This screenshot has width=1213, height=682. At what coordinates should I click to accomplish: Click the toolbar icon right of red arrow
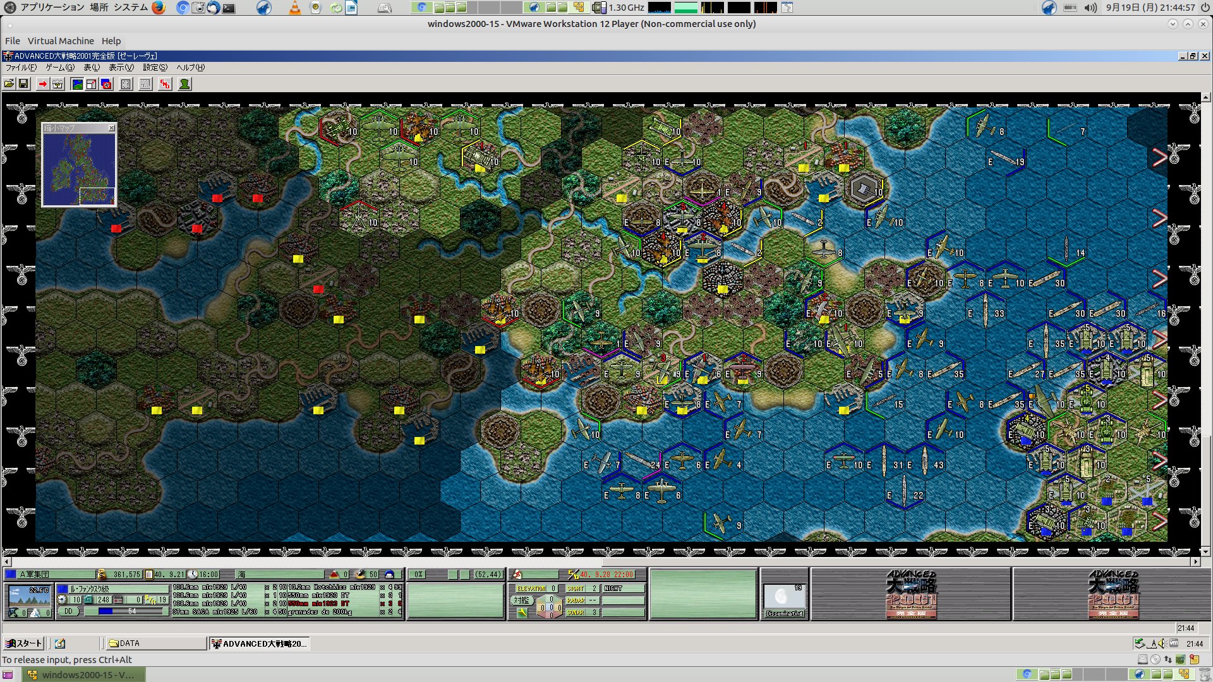[x=57, y=84]
